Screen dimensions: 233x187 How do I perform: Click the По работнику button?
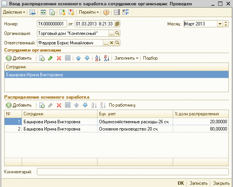[x=122, y=105]
